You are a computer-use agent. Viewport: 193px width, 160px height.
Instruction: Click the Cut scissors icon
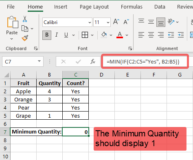pyautogui.click(x=25, y=19)
